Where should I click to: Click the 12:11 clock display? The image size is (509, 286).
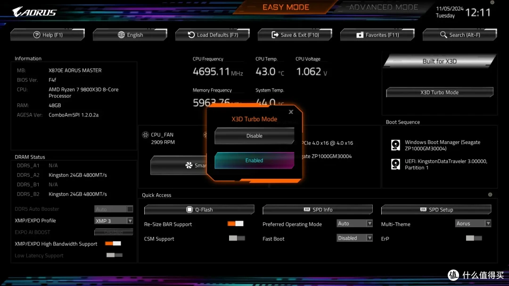(478, 13)
